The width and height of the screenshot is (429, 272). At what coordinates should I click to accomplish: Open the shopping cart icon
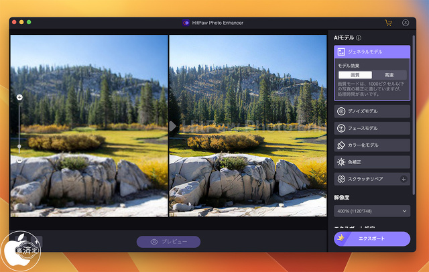pyautogui.click(x=388, y=23)
